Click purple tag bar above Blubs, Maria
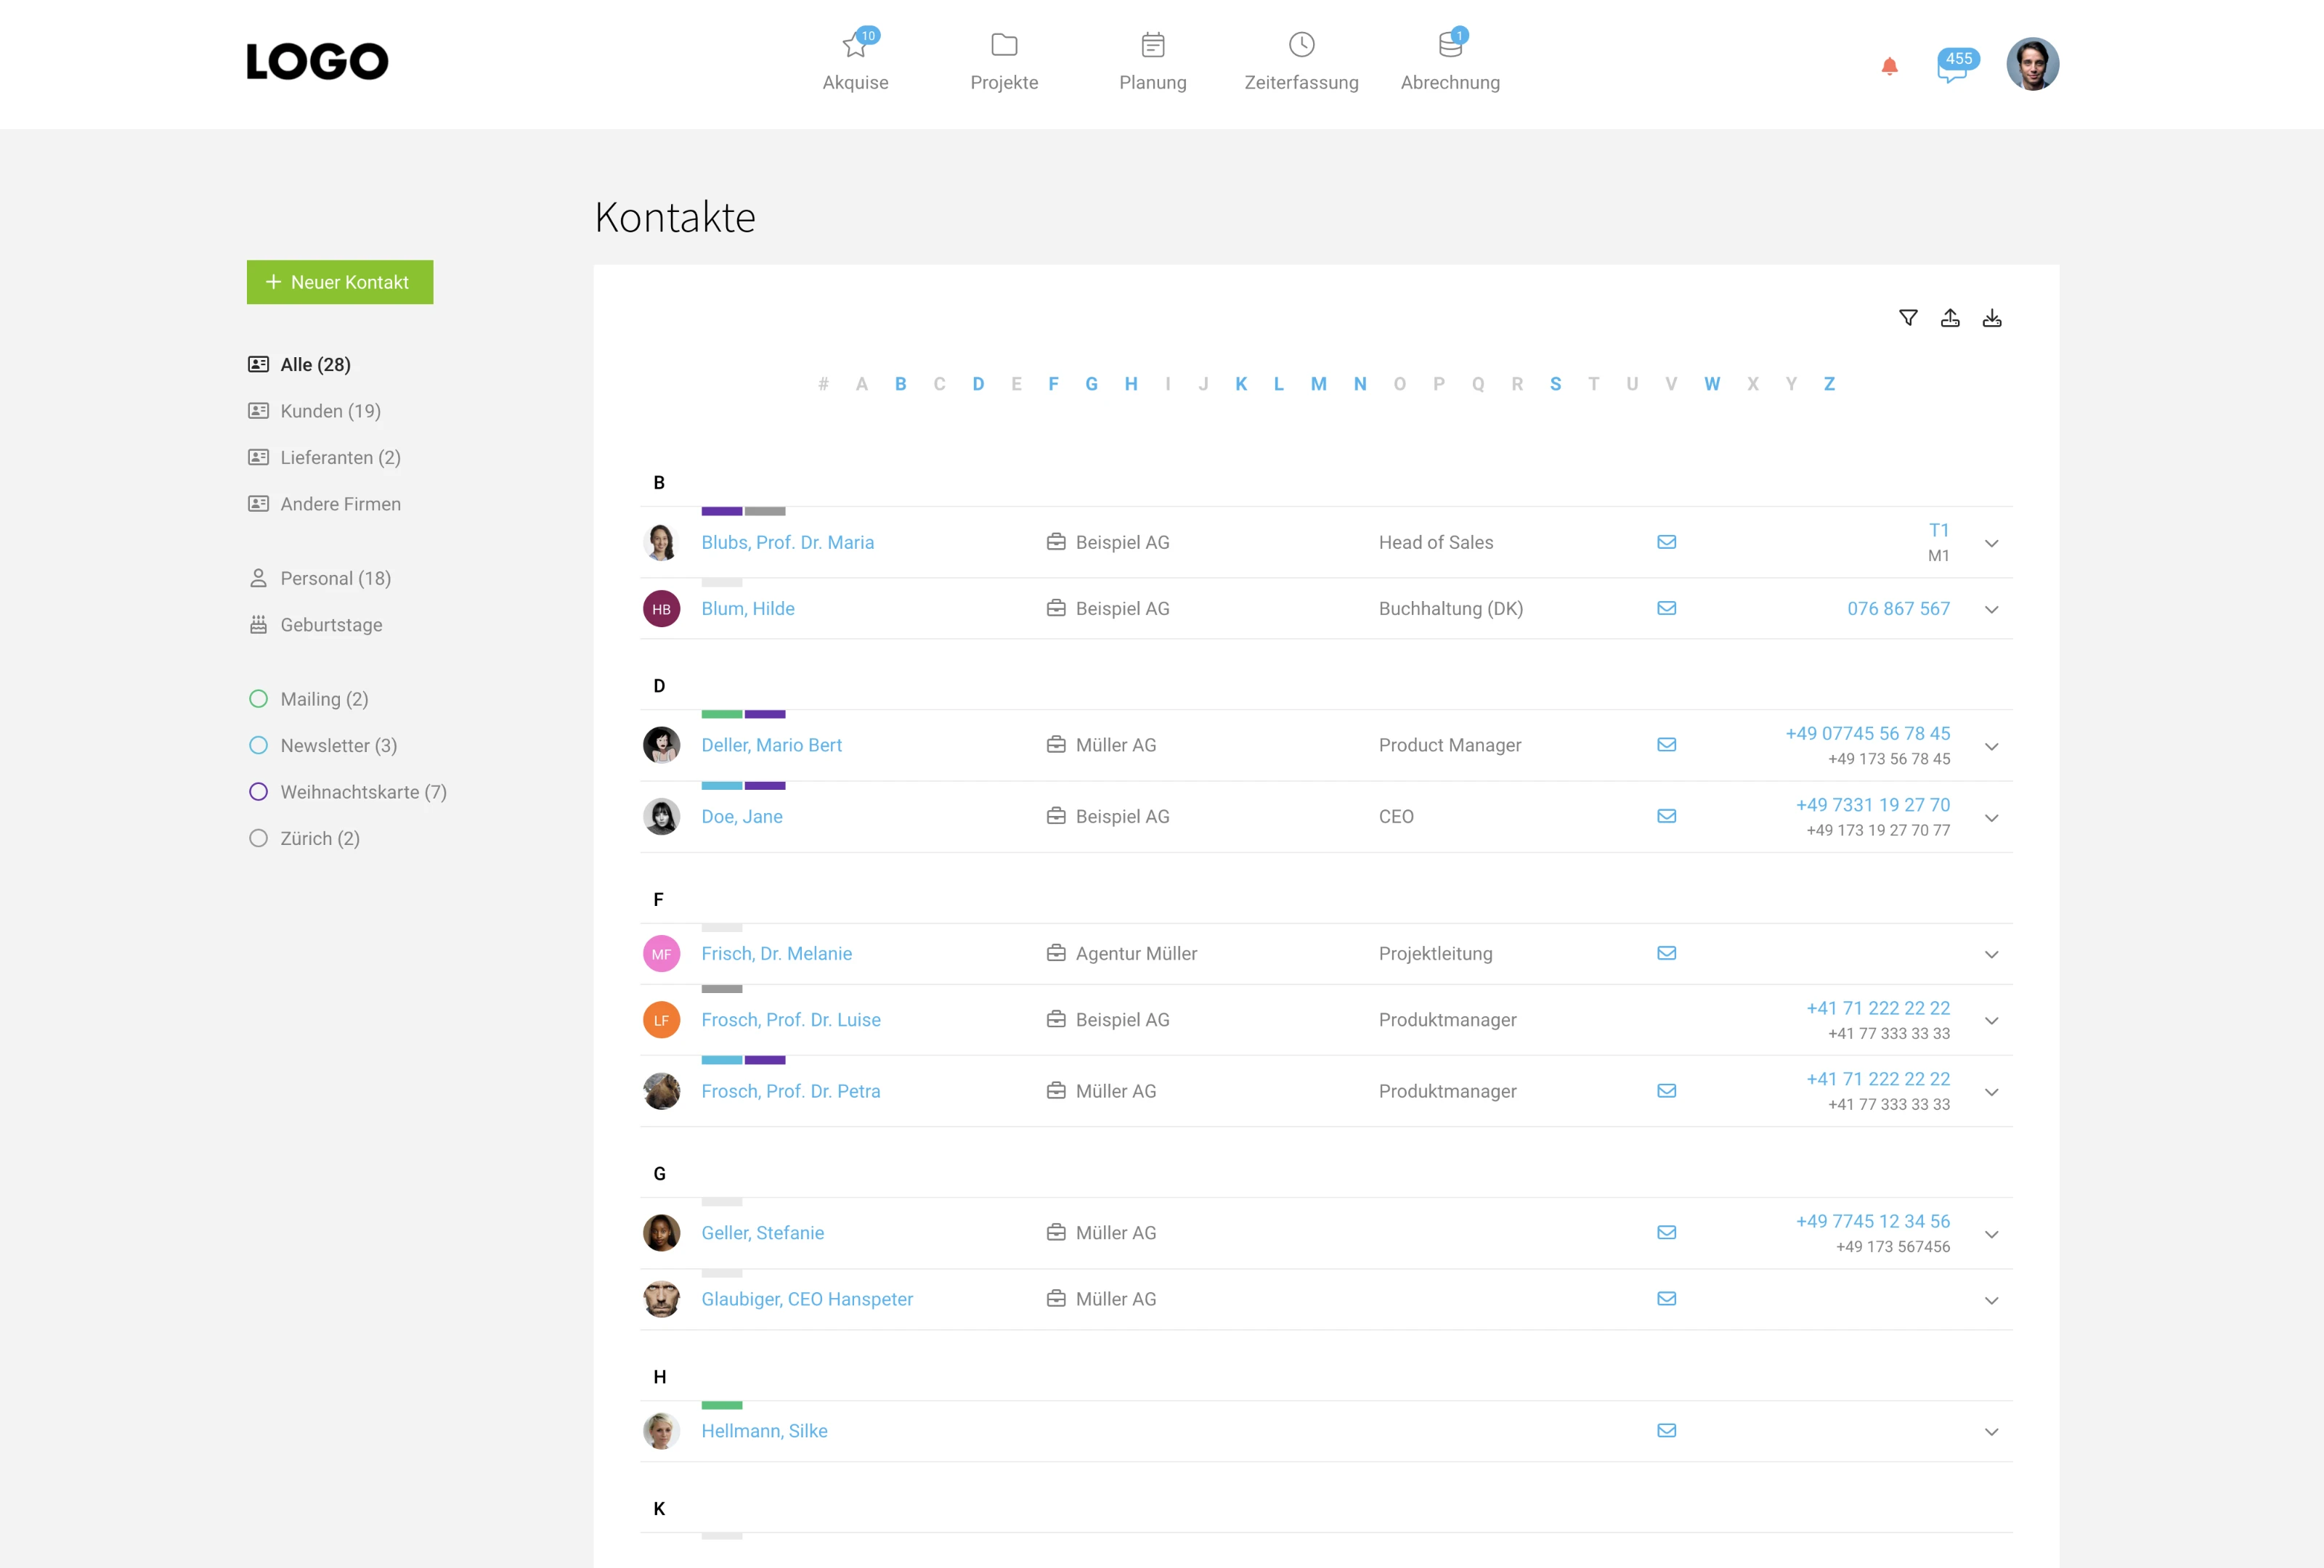2324x1568 pixels. (x=721, y=512)
